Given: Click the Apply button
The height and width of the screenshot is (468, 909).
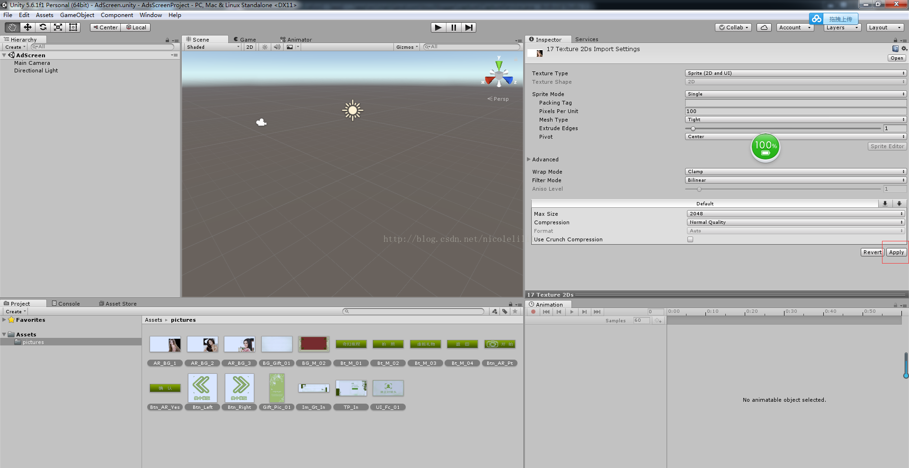Looking at the screenshot, I should click(x=896, y=252).
